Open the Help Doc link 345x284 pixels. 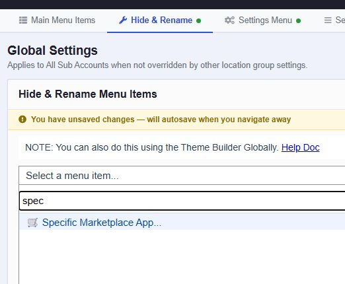coord(300,147)
